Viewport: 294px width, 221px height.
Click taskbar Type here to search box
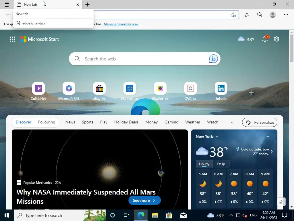click(x=60, y=215)
